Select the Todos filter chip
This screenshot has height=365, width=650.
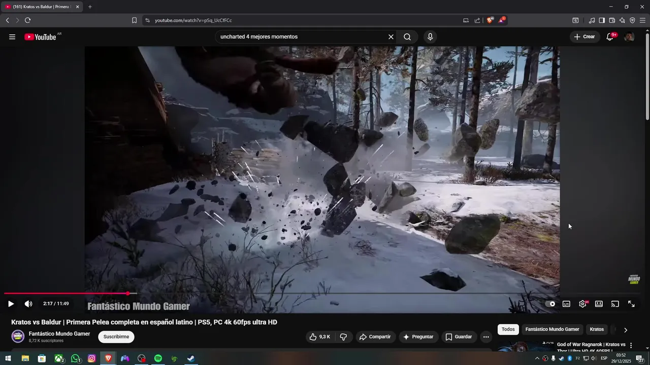(508, 330)
